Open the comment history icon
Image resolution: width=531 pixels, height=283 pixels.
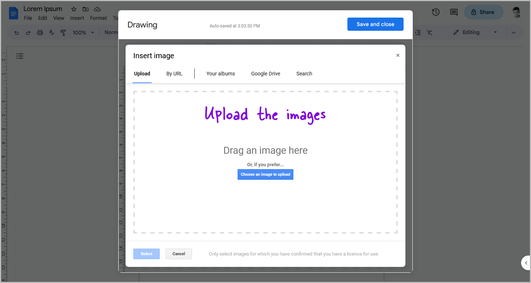click(x=453, y=12)
